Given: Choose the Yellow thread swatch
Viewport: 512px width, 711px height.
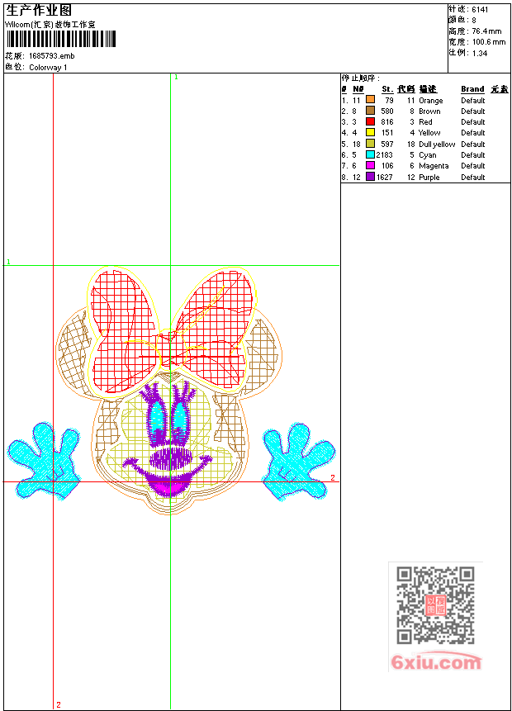Looking at the screenshot, I should (370, 132).
